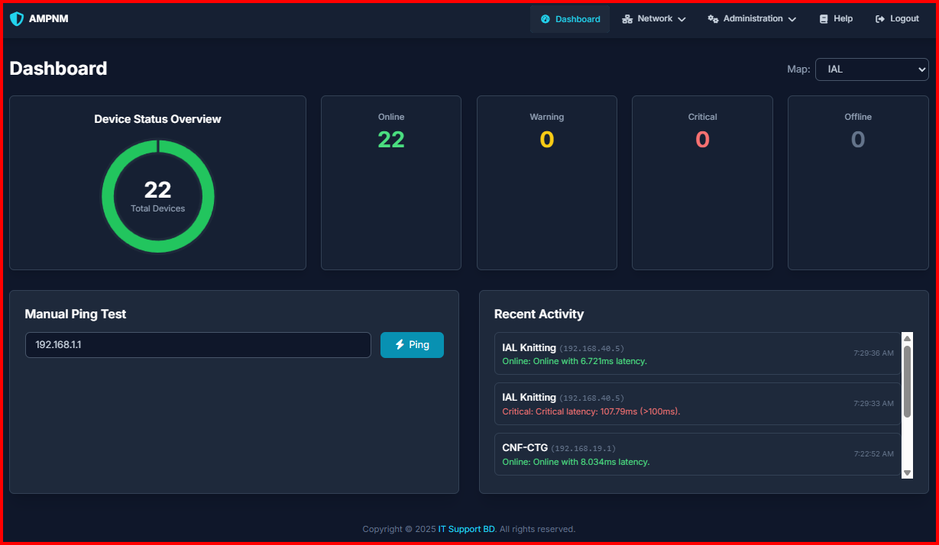Click the Help book icon
Viewport: 939px width, 545px height.
coord(824,19)
